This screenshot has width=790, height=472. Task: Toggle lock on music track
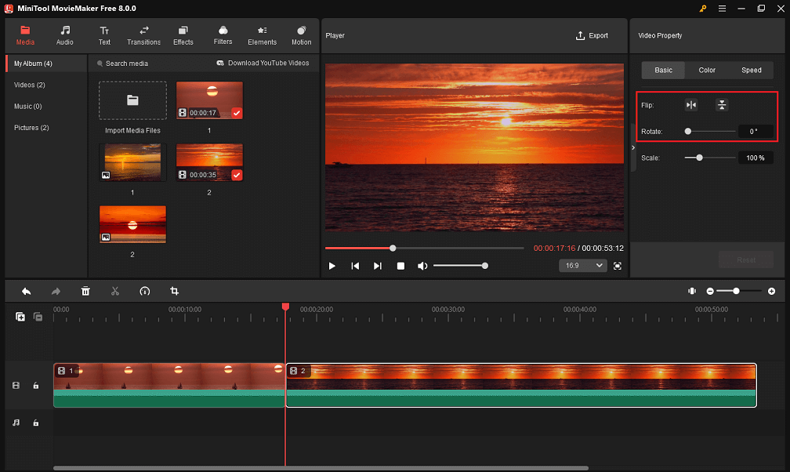point(36,423)
